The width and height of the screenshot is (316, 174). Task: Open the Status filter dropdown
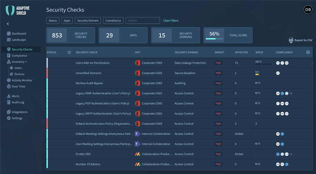53,20
